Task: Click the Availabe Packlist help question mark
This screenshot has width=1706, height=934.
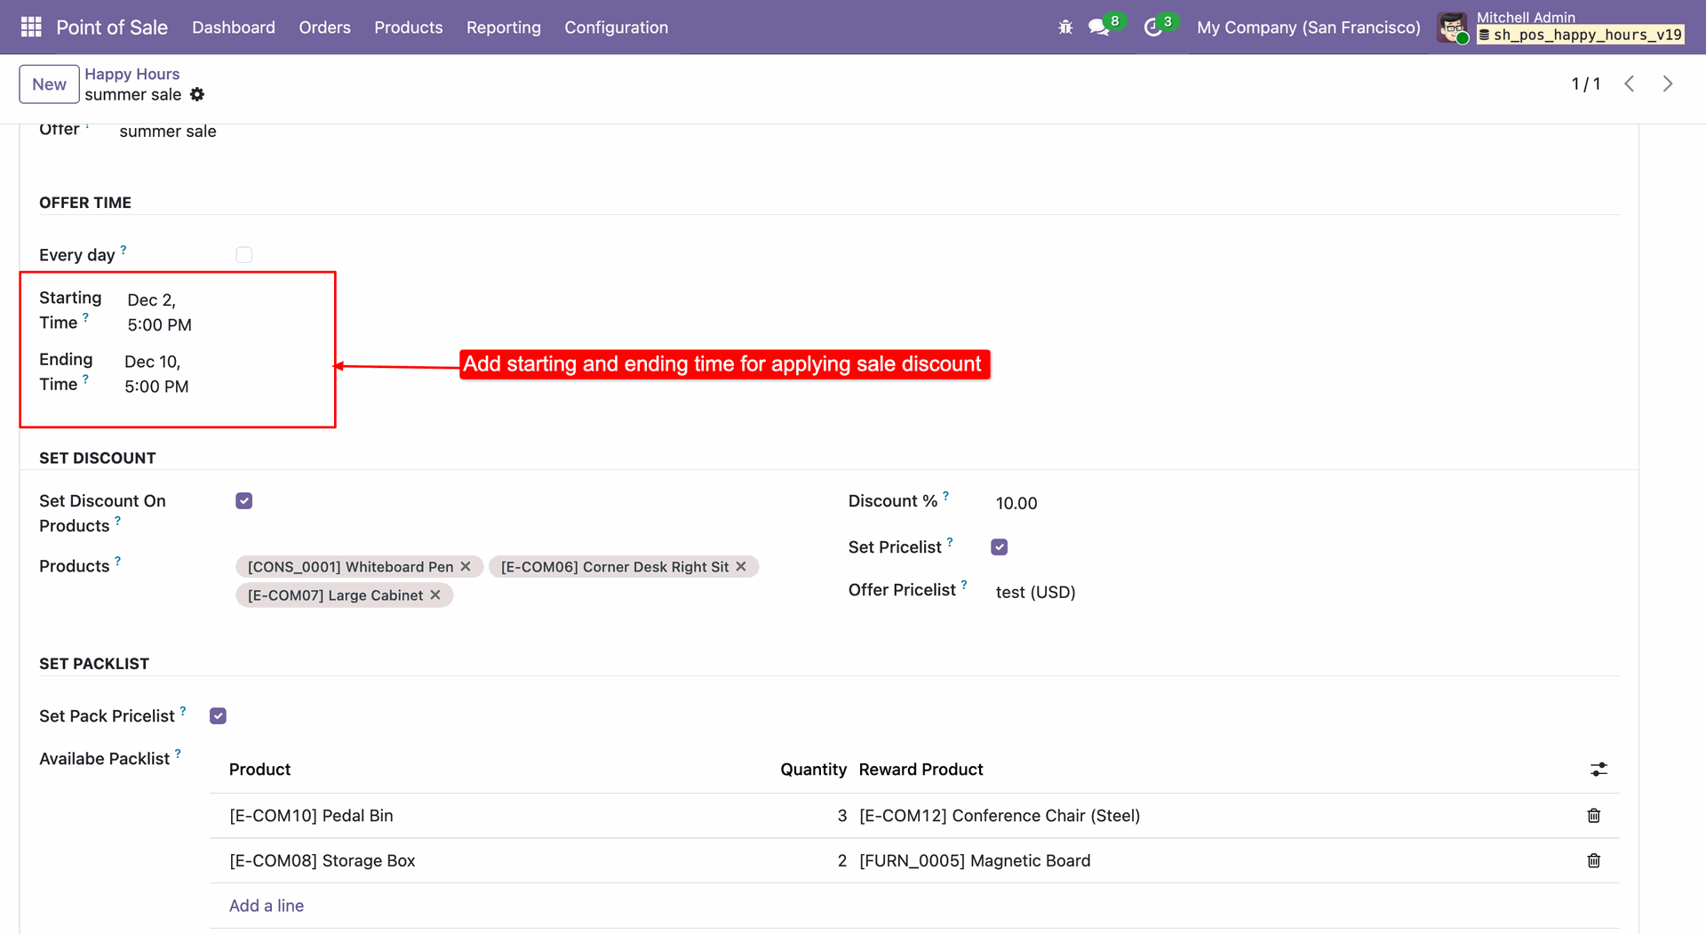Action: [178, 754]
